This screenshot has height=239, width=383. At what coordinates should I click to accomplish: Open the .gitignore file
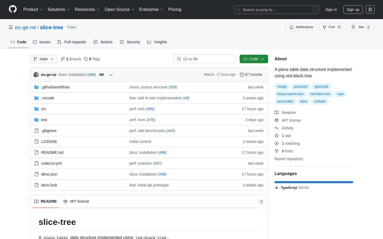click(49, 131)
